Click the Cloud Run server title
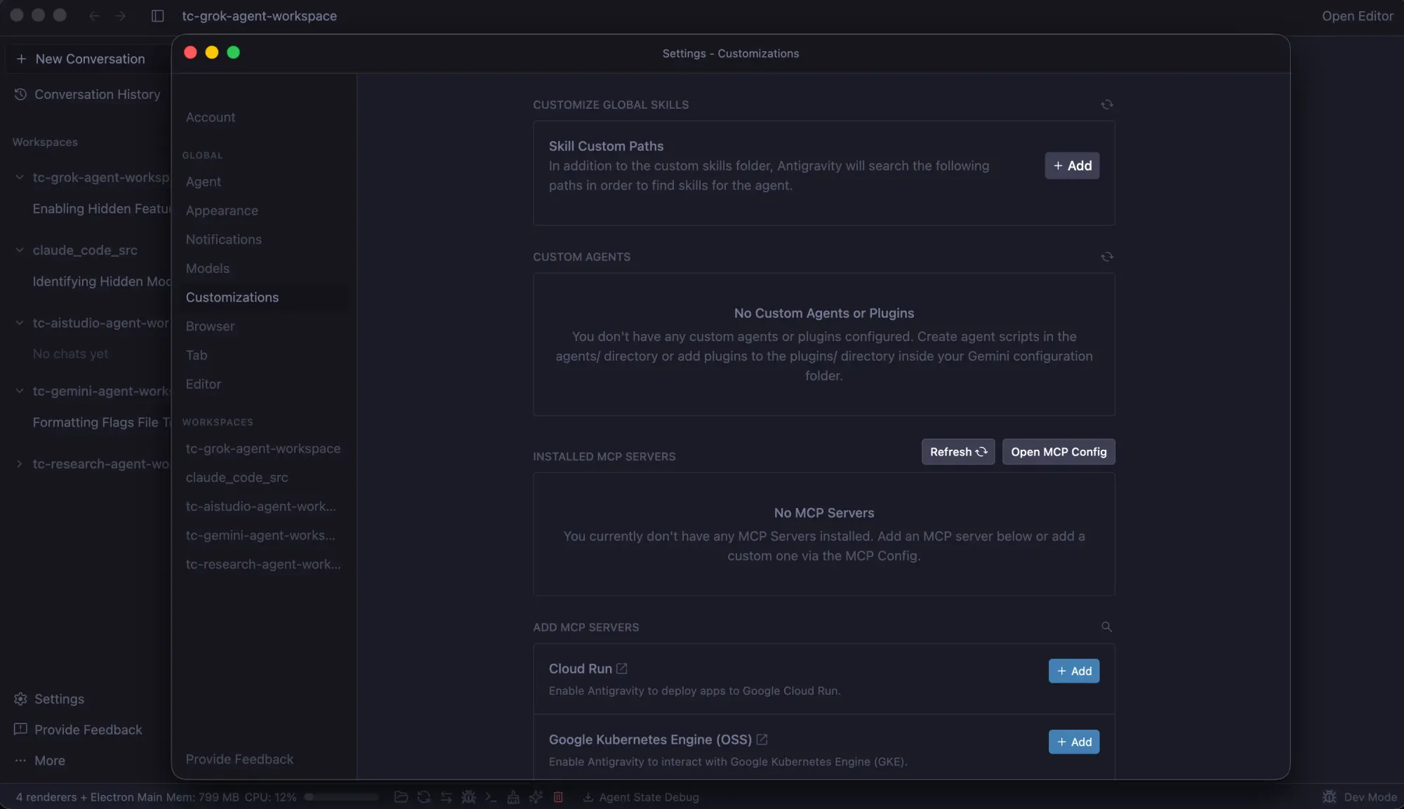 [580, 669]
